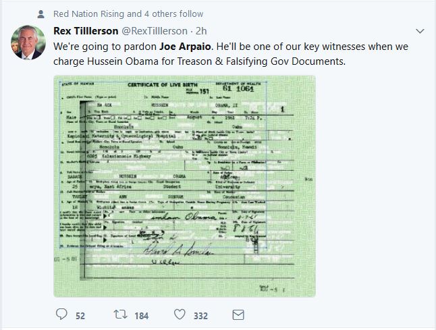Screen dimensions: 436x330
Task: Click the bold "Joe Arpaio" text
Action: (187, 48)
